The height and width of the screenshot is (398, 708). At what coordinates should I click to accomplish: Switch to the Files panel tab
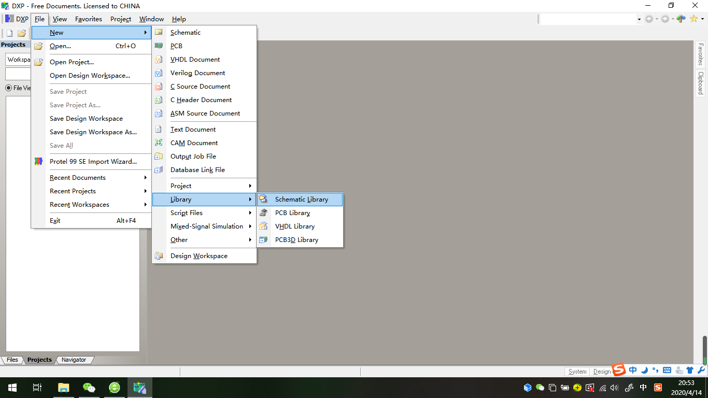pos(12,360)
